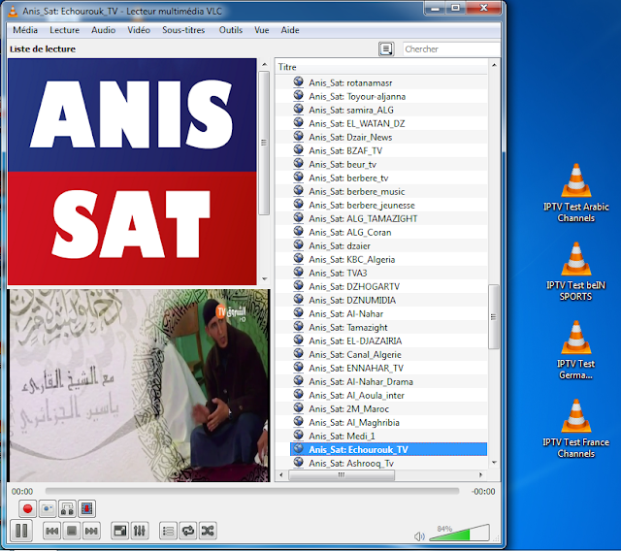Open the Aide menu

click(290, 30)
